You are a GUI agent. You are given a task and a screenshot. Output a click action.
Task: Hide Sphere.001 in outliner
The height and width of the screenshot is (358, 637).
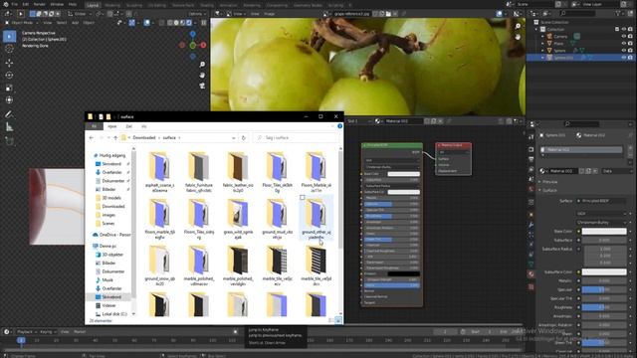(624, 58)
